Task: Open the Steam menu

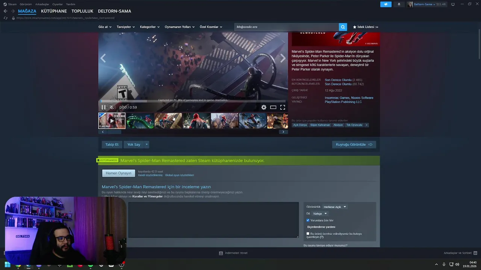Action: tap(10, 4)
